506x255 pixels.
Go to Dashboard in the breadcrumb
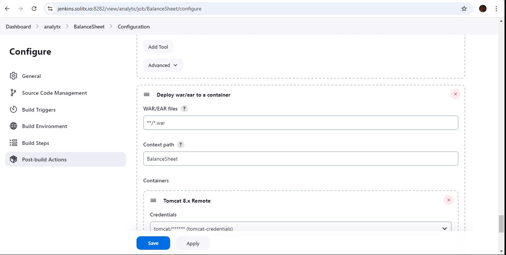tap(18, 27)
